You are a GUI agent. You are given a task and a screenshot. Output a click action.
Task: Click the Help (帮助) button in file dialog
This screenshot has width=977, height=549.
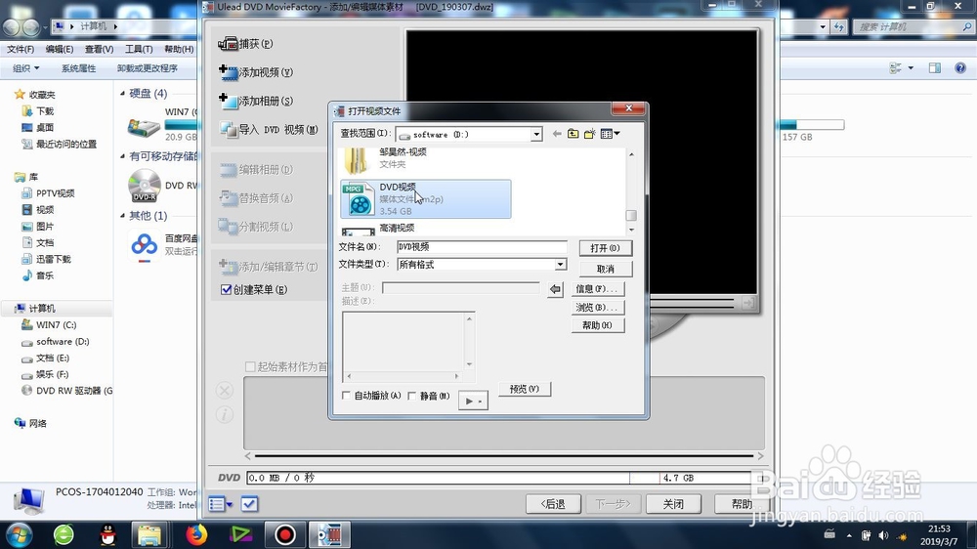[x=597, y=325]
